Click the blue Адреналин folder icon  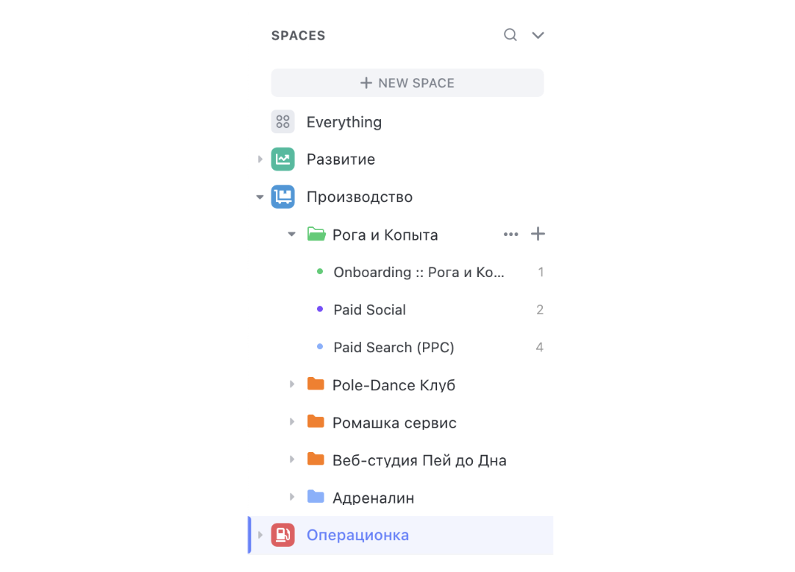[x=316, y=497]
